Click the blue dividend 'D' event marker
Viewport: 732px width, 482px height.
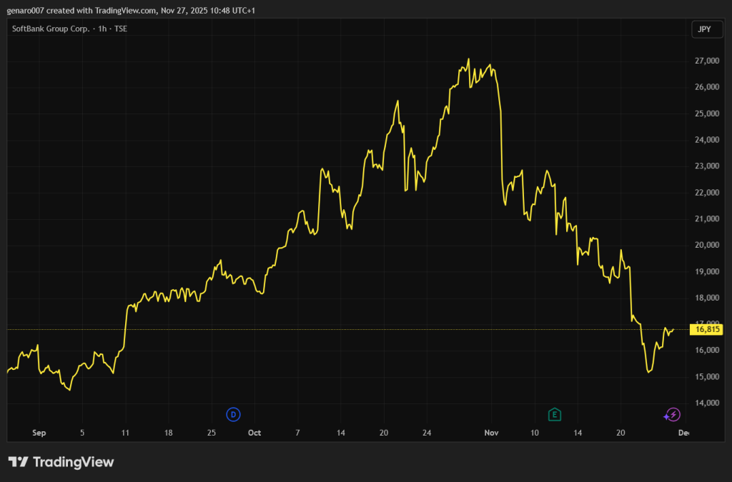[233, 414]
